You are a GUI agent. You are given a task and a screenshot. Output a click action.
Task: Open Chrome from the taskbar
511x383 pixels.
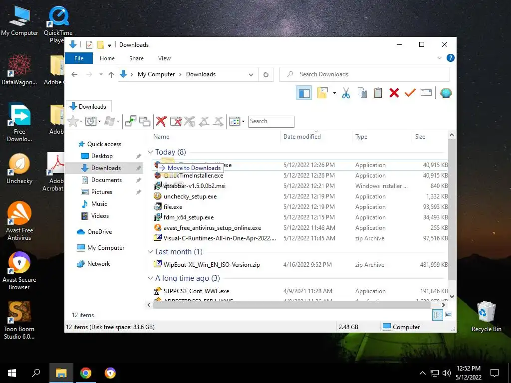[x=86, y=373]
